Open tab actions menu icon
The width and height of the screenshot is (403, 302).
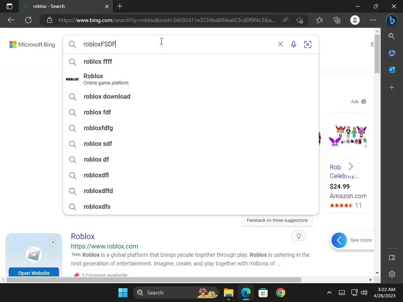click(x=9, y=6)
